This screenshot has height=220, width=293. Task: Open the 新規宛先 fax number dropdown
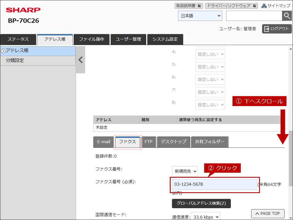point(185,171)
